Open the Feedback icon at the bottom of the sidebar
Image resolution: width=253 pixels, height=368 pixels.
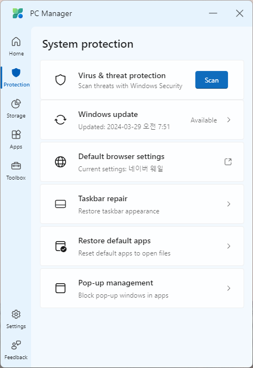16,345
